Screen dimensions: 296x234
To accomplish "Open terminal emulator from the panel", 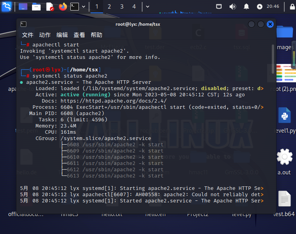I will [x=75, y=7].
